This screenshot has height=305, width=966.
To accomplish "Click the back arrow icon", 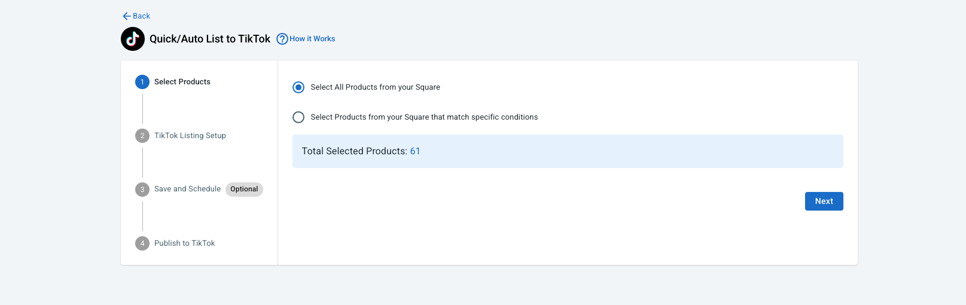I will (x=127, y=16).
